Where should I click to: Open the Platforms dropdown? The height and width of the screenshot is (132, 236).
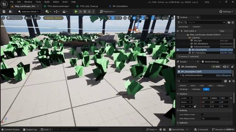[107, 11]
